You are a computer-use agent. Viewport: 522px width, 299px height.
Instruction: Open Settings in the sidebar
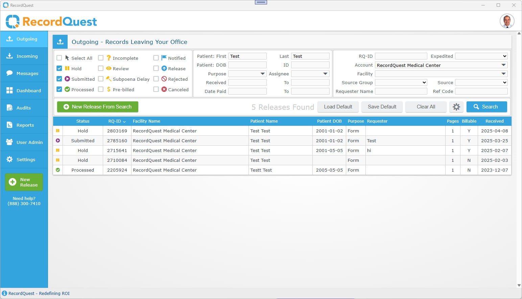click(x=24, y=159)
